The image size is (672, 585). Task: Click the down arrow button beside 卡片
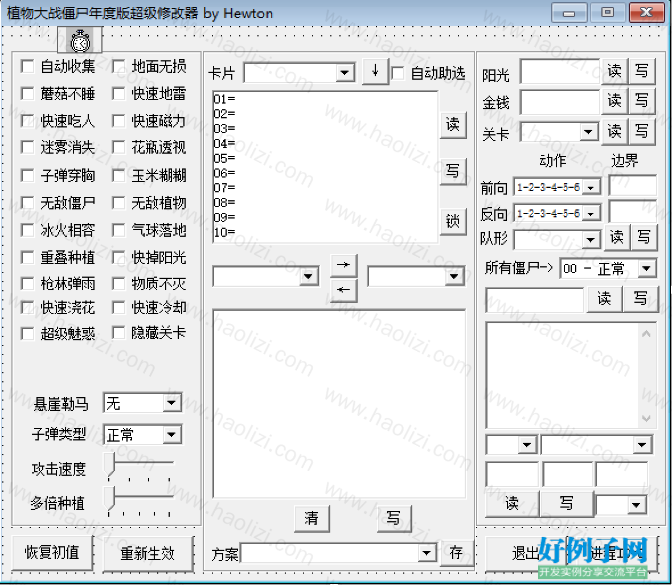(x=375, y=71)
